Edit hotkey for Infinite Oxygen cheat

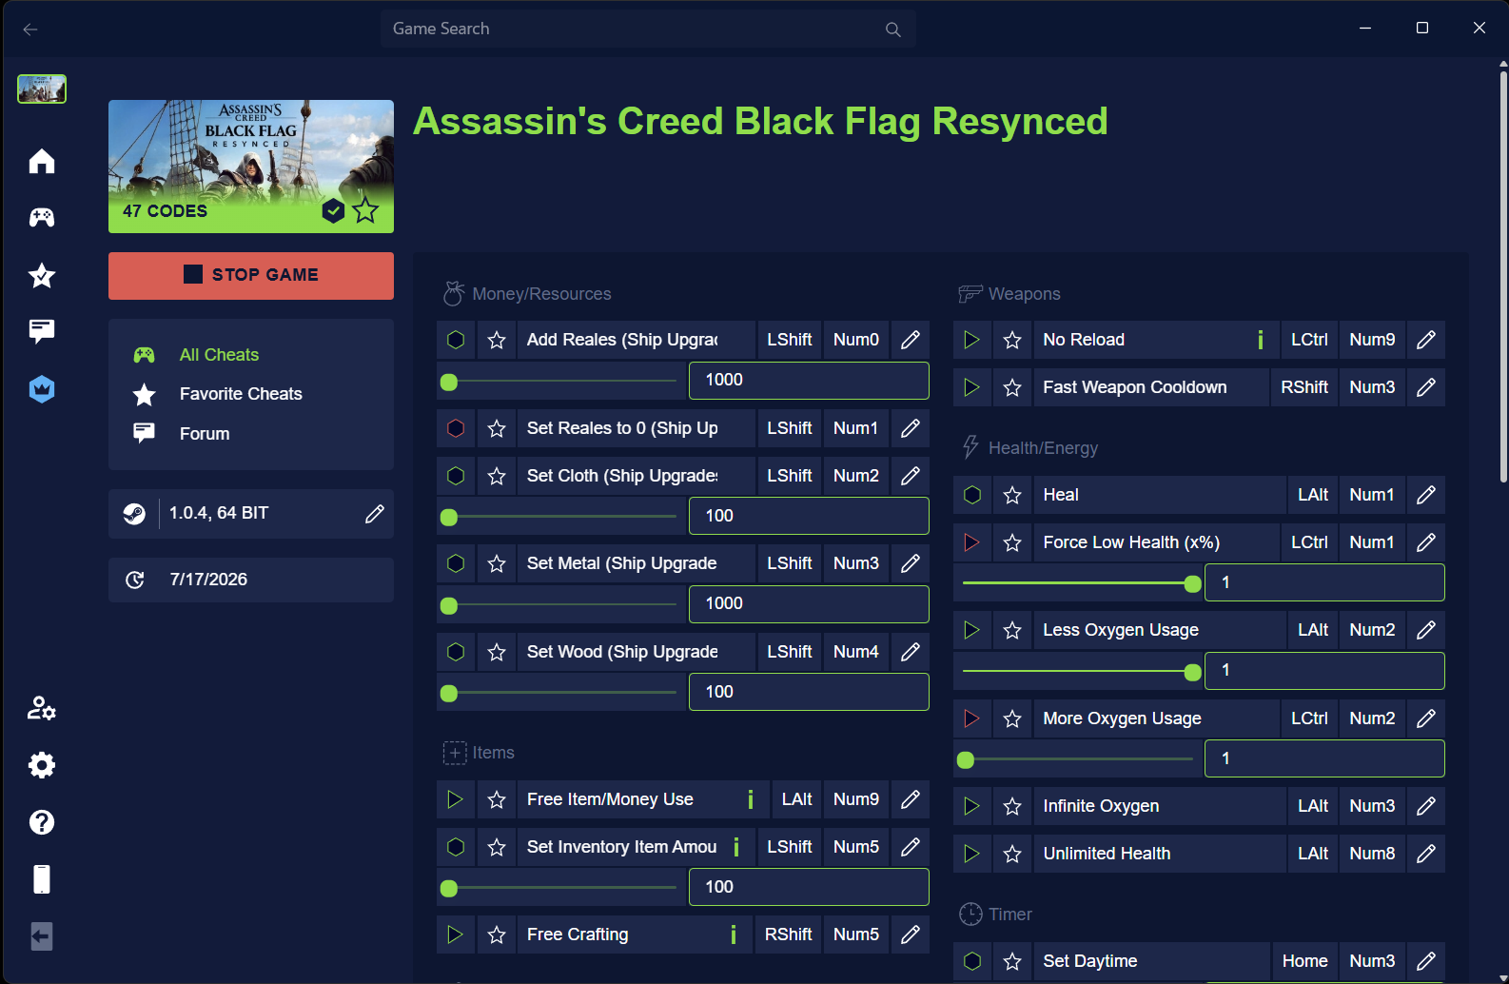(1426, 806)
